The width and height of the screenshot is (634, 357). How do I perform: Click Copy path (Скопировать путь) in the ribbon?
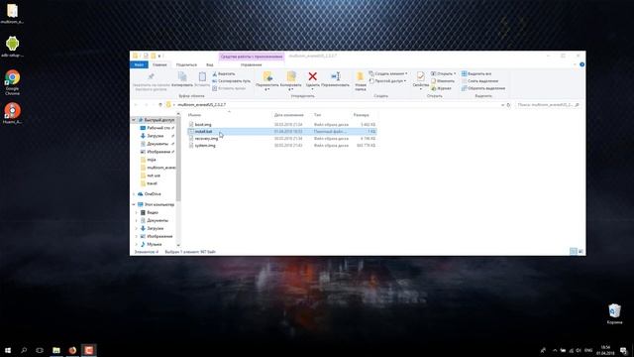[231, 81]
